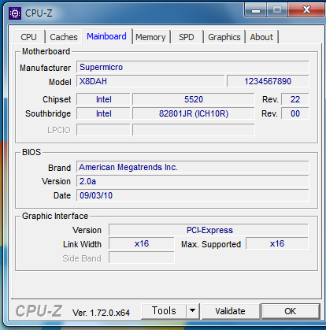326x330 pixels.
Task: Close the CPU-Z window
Action: coord(306,10)
